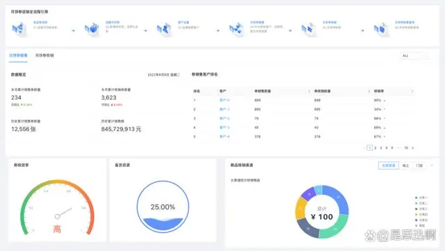
Task: Click the sort icon on the 核销率 column
Action: (x=412, y=91)
